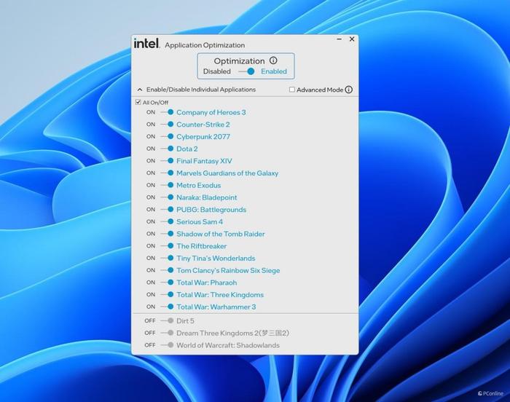Image resolution: width=510 pixels, height=402 pixels.
Task: Uncheck the All On/Off checkbox
Action: click(x=138, y=102)
